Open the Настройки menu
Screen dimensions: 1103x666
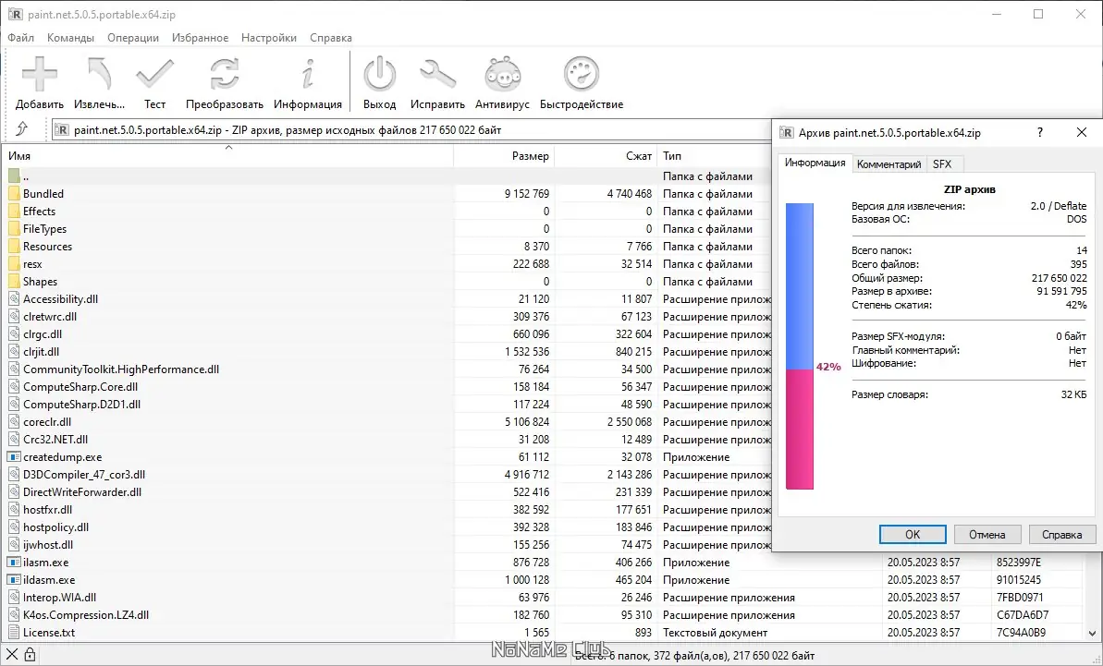coord(269,38)
